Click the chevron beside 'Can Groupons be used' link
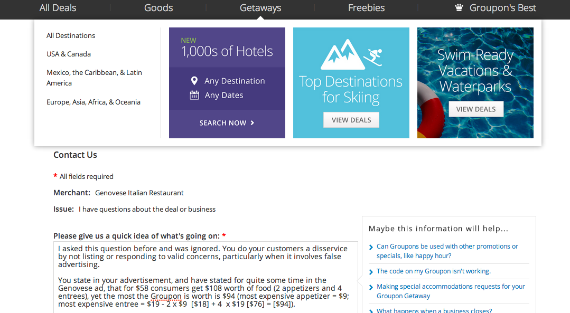The width and height of the screenshot is (570, 313). pyautogui.click(x=371, y=247)
